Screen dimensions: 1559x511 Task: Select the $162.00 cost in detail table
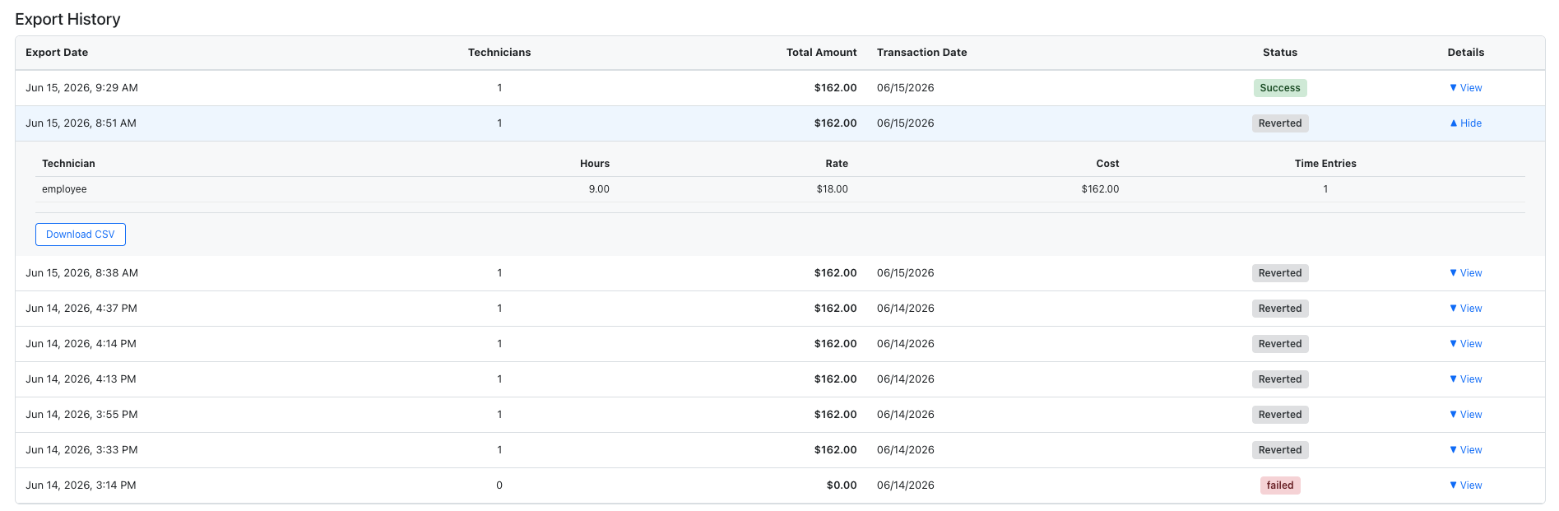pyautogui.click(x=1100, y=189)
